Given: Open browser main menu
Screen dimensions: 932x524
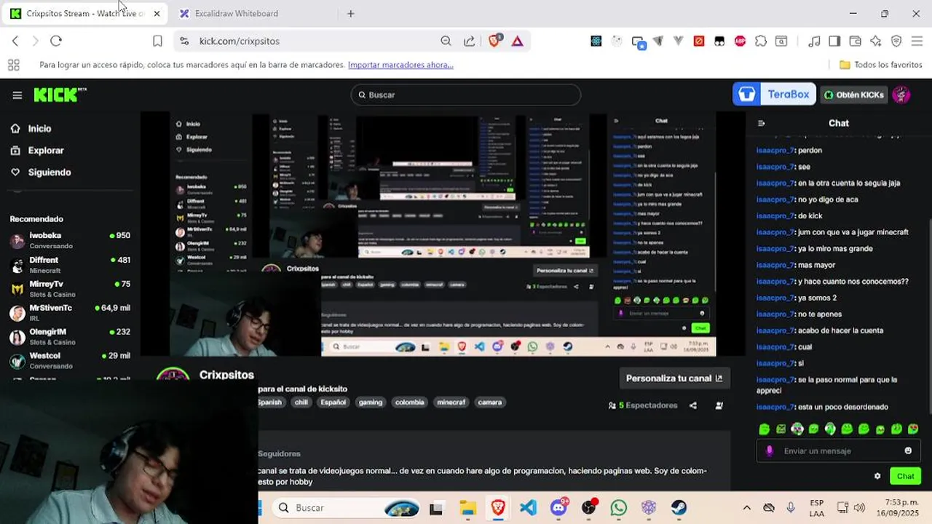Looking at the screenshot, I should (917, 41).
